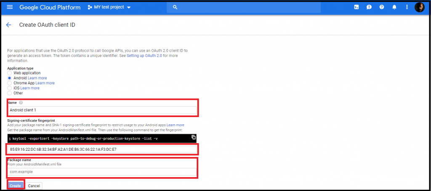Screen dimensions: 431x191
Task: Click the Create OAuth client ID heading
Action: coord(47,25)
